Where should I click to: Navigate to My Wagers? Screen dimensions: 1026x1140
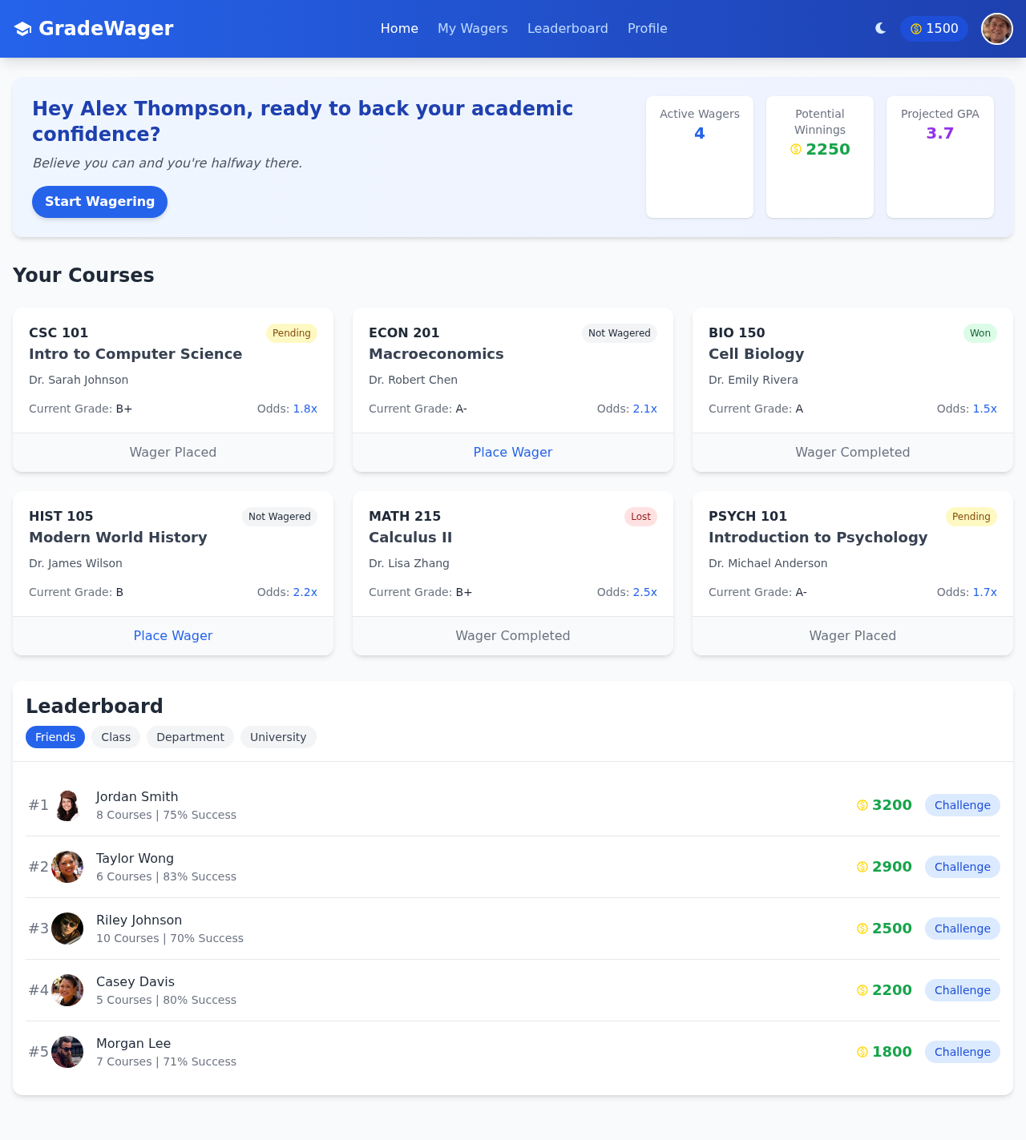pyautogui.click(x=472, y=28)
